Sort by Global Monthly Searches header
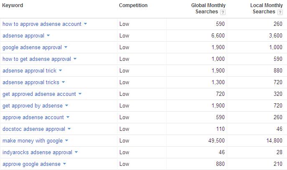The image size is (287, 170). 208,8
